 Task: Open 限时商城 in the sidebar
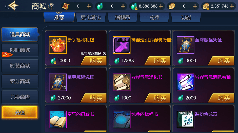click(20, 50)
